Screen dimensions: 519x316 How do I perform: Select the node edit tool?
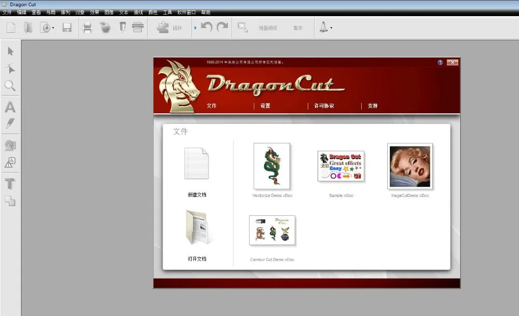coord(10,68)
